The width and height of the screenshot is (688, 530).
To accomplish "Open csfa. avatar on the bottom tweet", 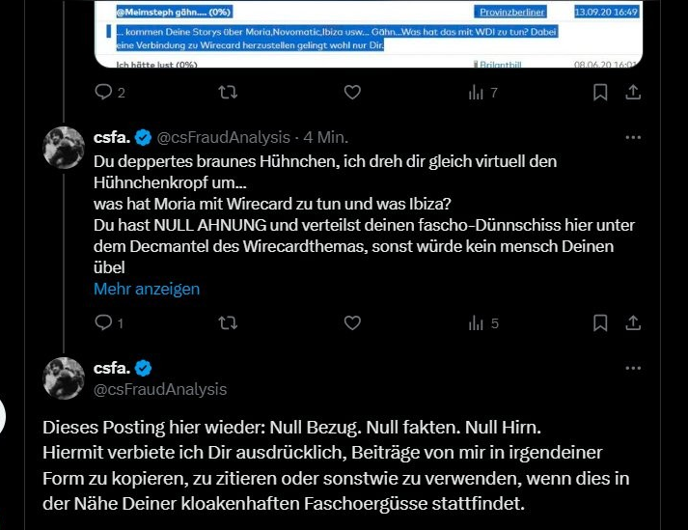I will [x=65, y=378].
